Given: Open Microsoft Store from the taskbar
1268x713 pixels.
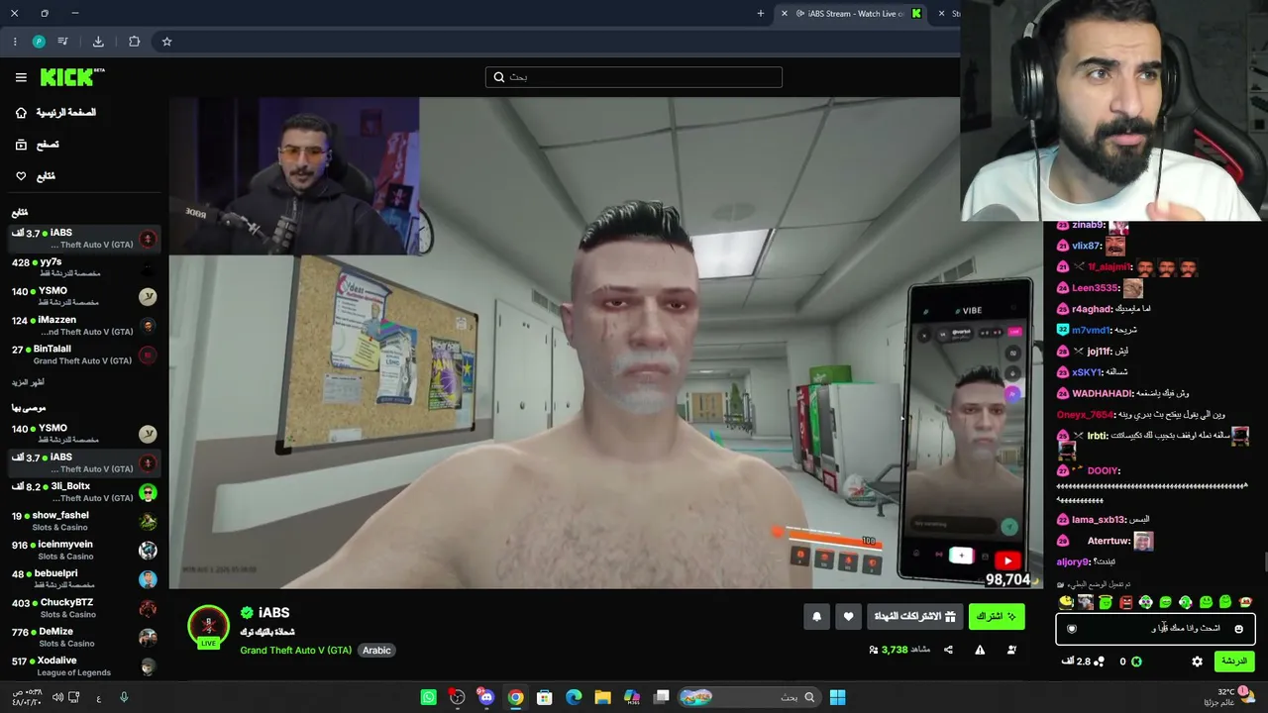Looking at the screenshot, I should click(x=544, y=697).
